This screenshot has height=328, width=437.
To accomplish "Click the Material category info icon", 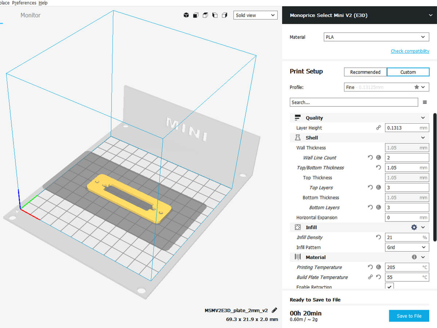I will click(x=414, y=257).
